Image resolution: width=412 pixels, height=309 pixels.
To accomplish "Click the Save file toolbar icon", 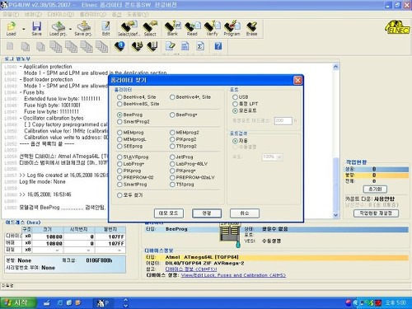I will click(36, 28).
